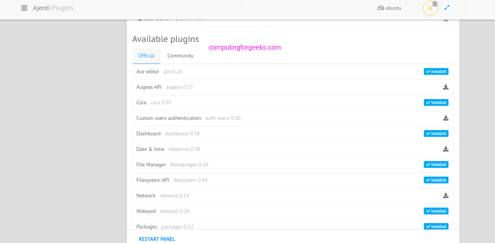
Task: Select Custom users authentication plugin name
Action: point(169,118)
